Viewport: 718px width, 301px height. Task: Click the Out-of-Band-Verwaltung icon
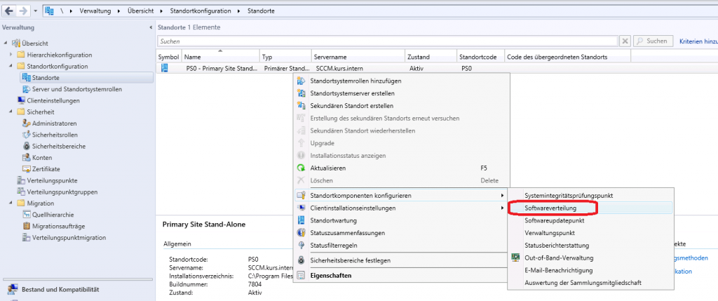coord(516,257)
